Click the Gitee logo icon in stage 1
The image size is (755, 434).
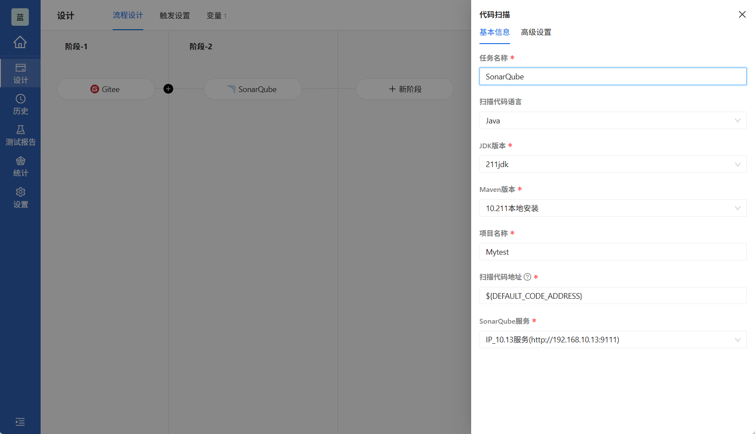coord(95,89)
